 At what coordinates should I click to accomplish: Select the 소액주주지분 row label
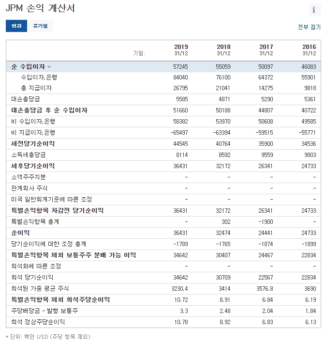pos(29,177)
